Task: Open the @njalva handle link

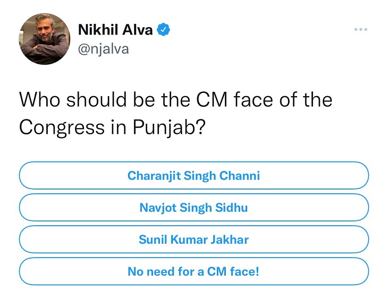Action: (x=104, y=49)
